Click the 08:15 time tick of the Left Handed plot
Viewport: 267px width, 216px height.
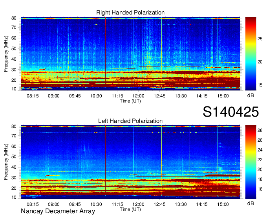33,204
